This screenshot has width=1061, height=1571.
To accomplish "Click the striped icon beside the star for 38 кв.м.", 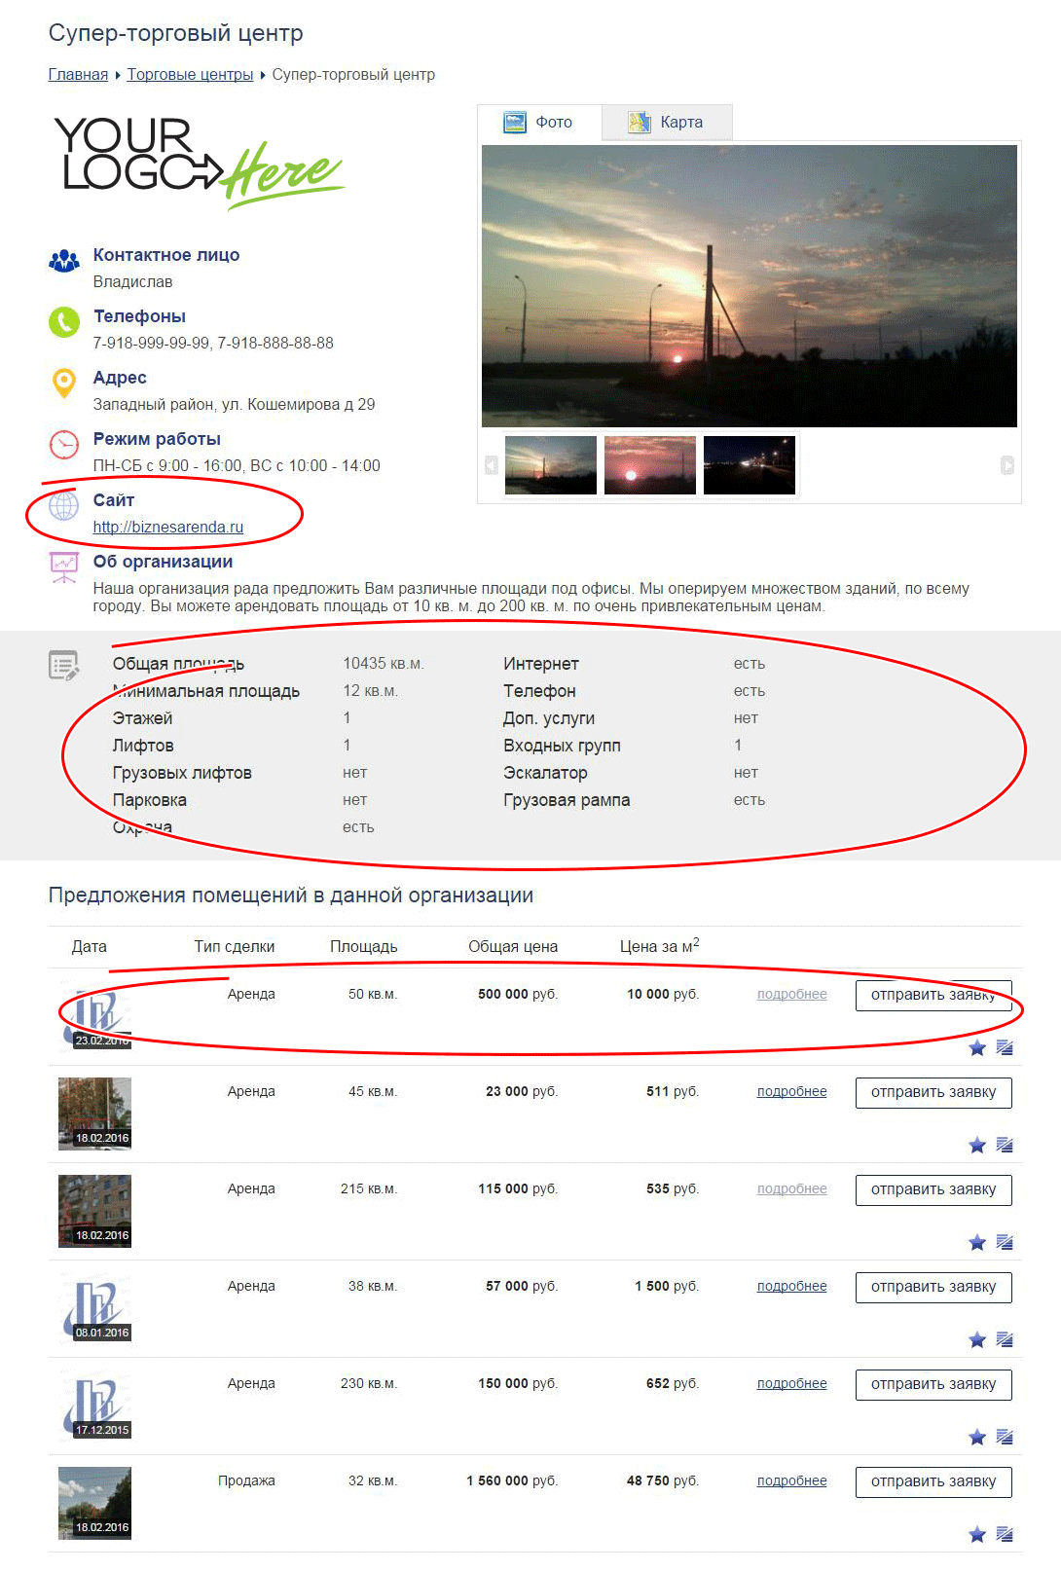I will [1005, 1340].
